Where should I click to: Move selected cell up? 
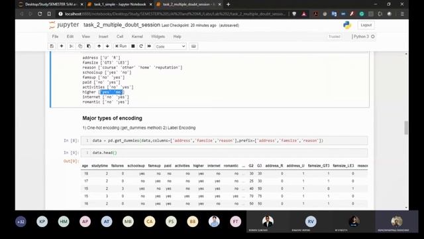[99, 46]
